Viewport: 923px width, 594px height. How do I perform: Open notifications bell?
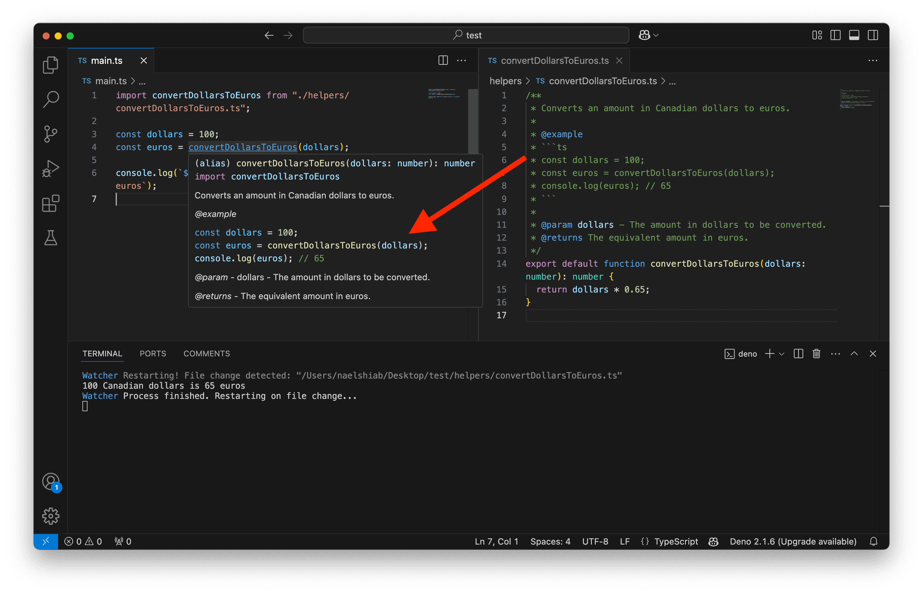point(873,541)
